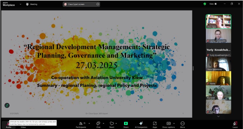Expand the Chat options chevron
Image resolution: width=243 pixels, height=129 pixels.
click(x=104, y=123)
